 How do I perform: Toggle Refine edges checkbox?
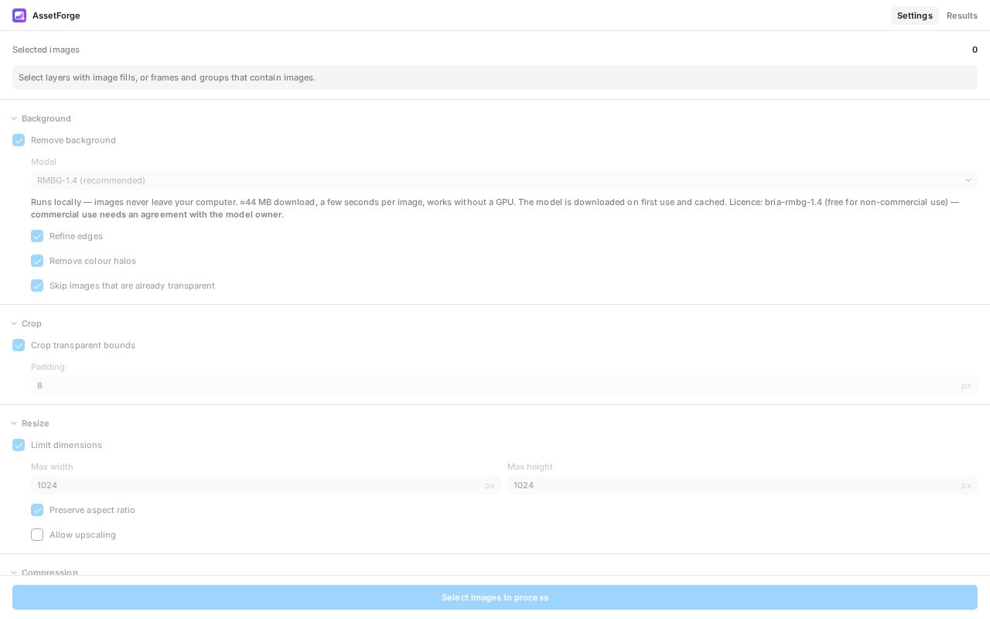(x=37, y=236)
